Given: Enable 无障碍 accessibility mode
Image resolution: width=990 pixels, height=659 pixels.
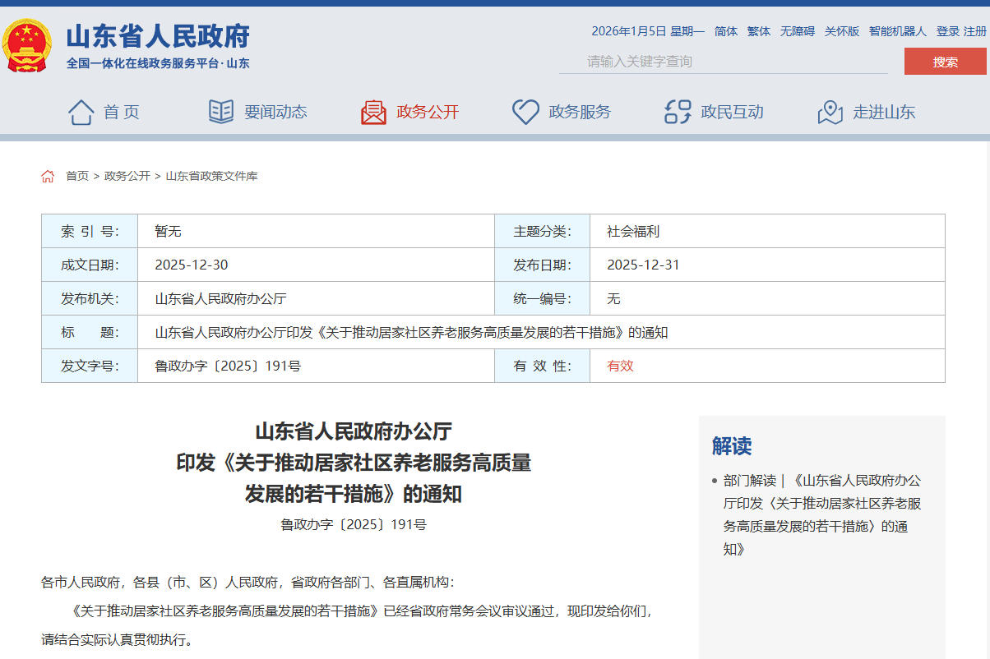Looking at the screenshot, I should click(797, 31).
